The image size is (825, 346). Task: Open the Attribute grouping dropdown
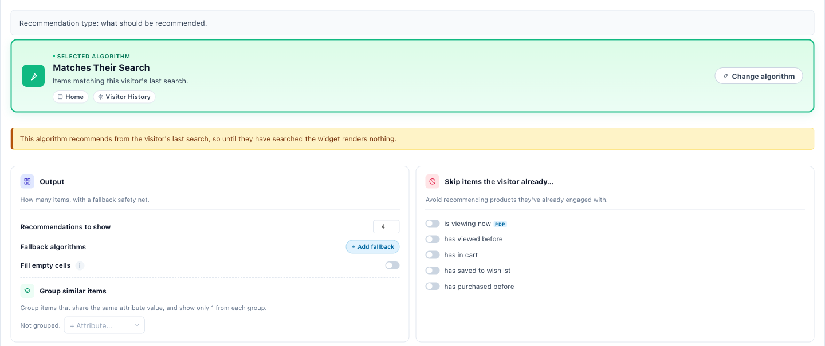click(x=104, y=325)
